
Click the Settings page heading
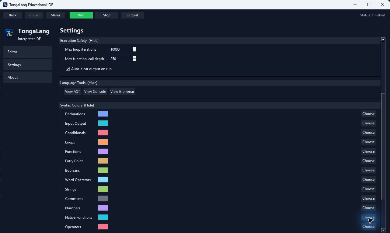71,31
